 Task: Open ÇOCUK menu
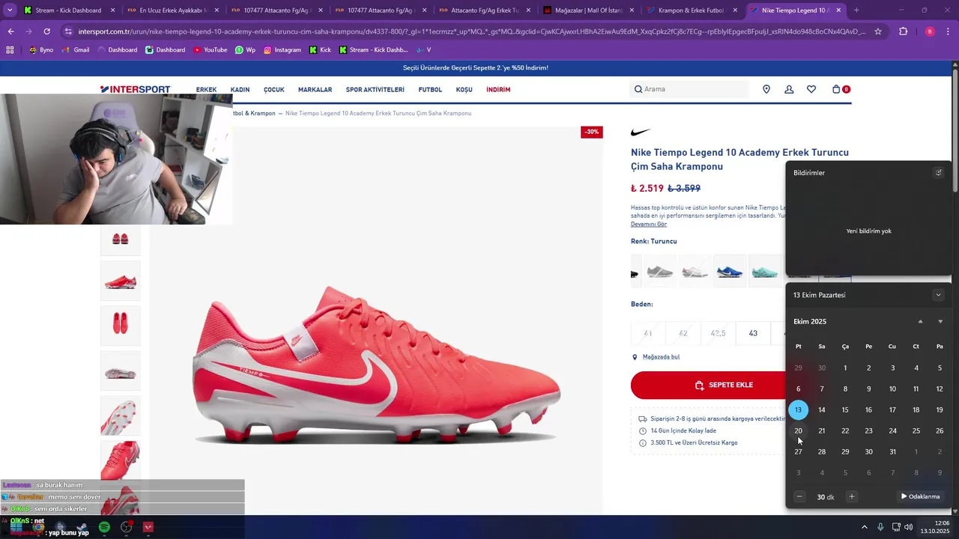point(273,90)
